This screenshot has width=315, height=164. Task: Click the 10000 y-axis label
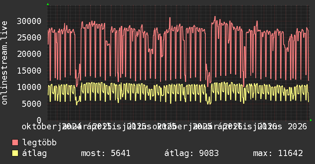(29, 87)
